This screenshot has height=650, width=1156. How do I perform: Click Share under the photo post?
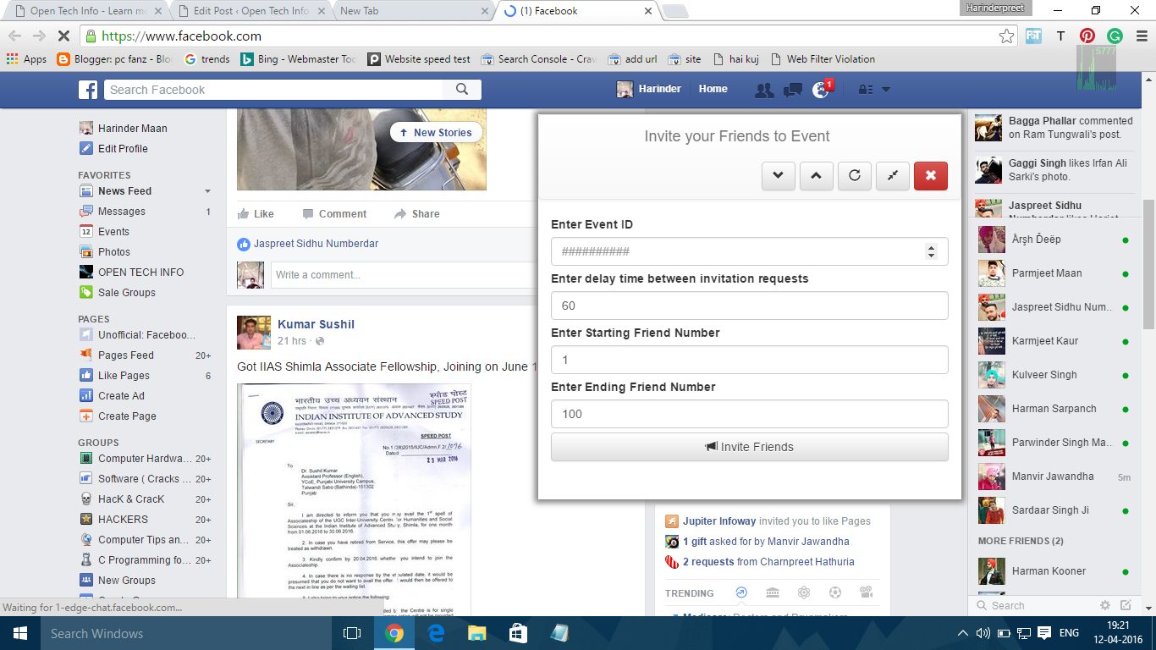tap(417, 214)
